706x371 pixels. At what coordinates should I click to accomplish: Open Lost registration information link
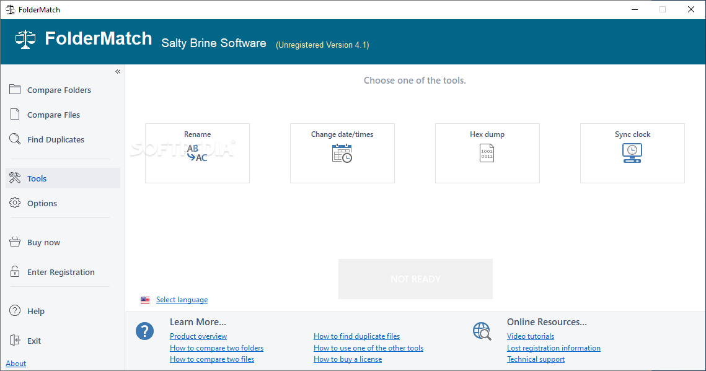point(554,348)
